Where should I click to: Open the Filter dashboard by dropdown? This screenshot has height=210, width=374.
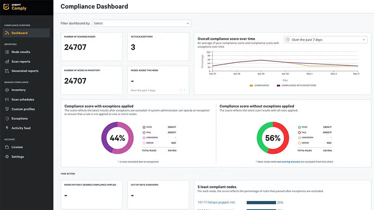coord(141,23)
